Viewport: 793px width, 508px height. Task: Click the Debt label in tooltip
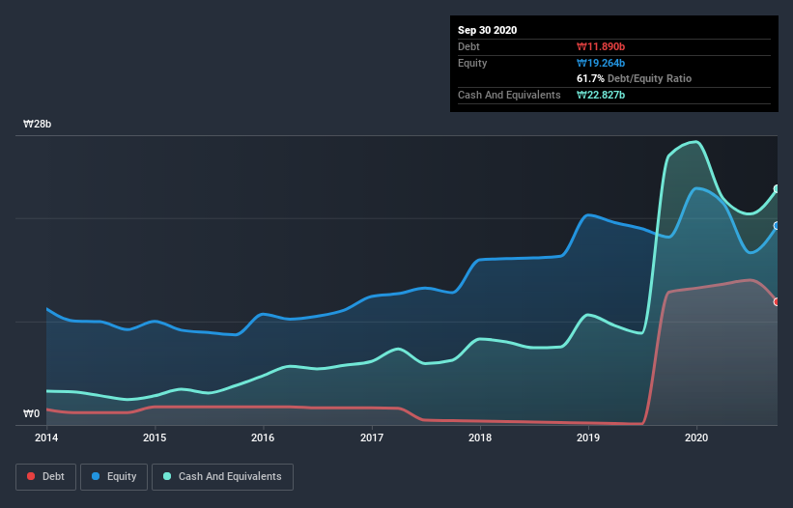(468, 47)
